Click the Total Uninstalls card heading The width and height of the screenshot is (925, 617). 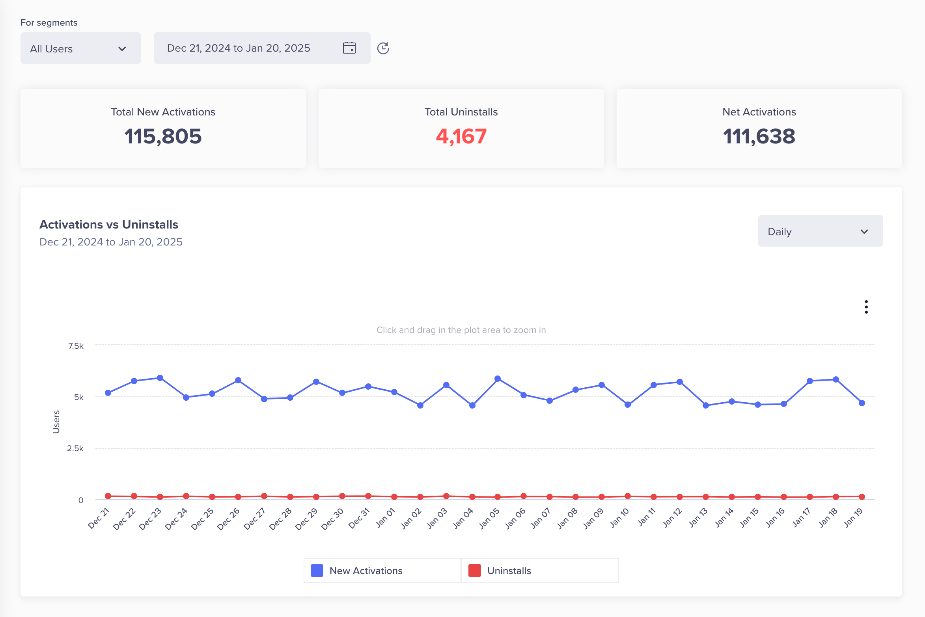click(x=461, y=112)
